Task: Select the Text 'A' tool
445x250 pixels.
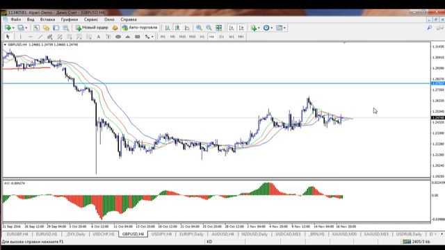Action: pyautogui.click(x=99, y=37)
